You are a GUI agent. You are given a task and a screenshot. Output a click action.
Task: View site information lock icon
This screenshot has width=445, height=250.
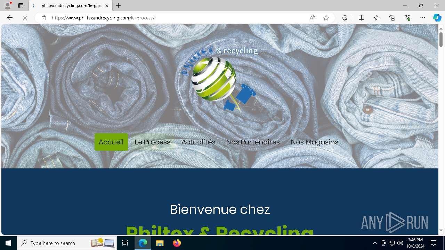click(x=44, y=18)
